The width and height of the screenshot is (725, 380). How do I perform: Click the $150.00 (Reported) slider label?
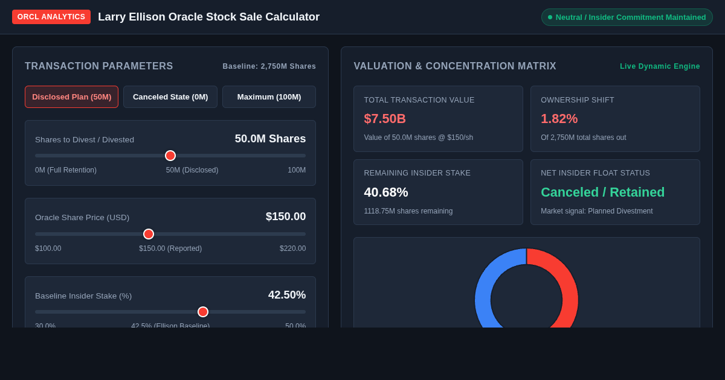click(x=170, y=249)
